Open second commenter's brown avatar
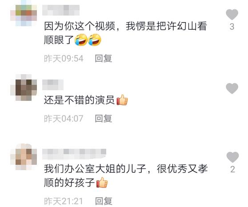Screen dimensions: 248x207 (x=24, y=88)
